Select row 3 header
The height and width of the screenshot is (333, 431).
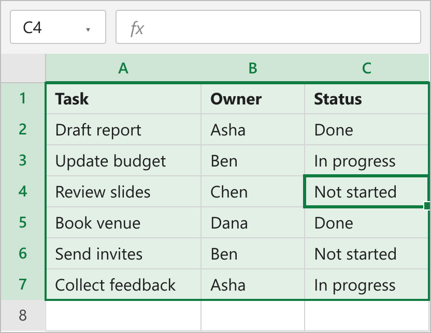point(23,160)
